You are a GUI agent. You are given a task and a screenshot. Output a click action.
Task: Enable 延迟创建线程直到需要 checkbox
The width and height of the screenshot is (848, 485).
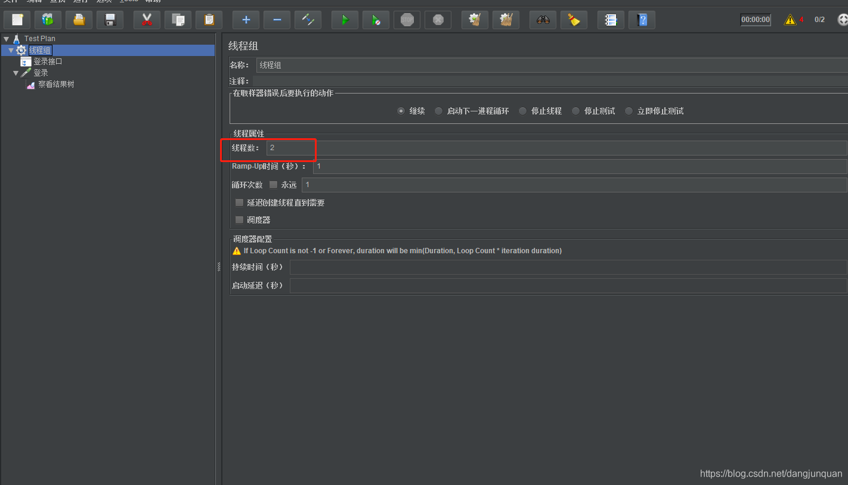pyautogui.click(x=240, y=203)
